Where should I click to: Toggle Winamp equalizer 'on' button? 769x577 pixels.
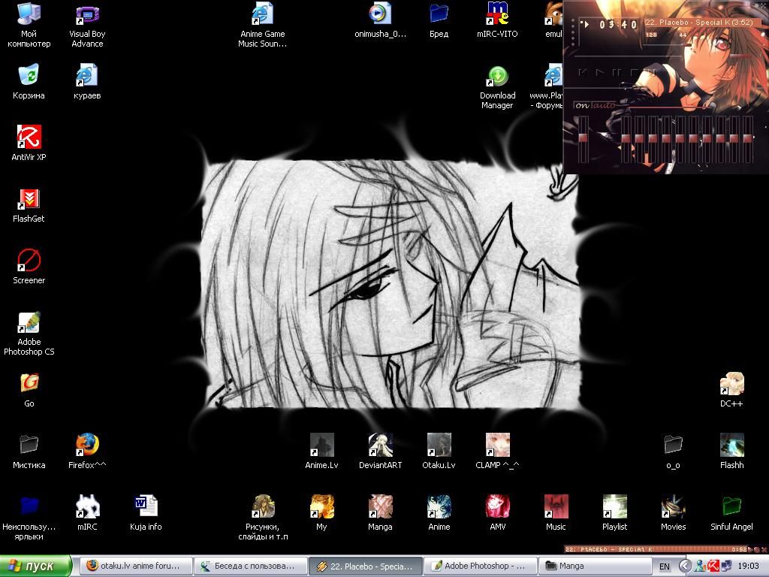click(582, 105)
